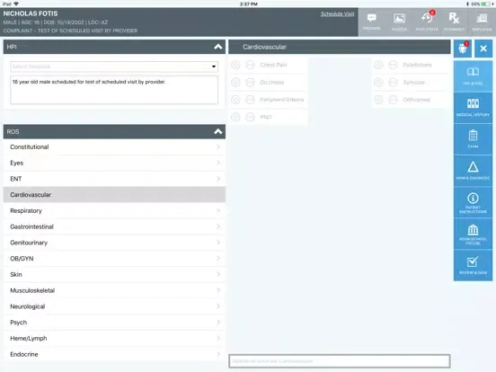Select OB/GYN in the ROS list
This screenshot has width=496, height=372.
[114, 259]
